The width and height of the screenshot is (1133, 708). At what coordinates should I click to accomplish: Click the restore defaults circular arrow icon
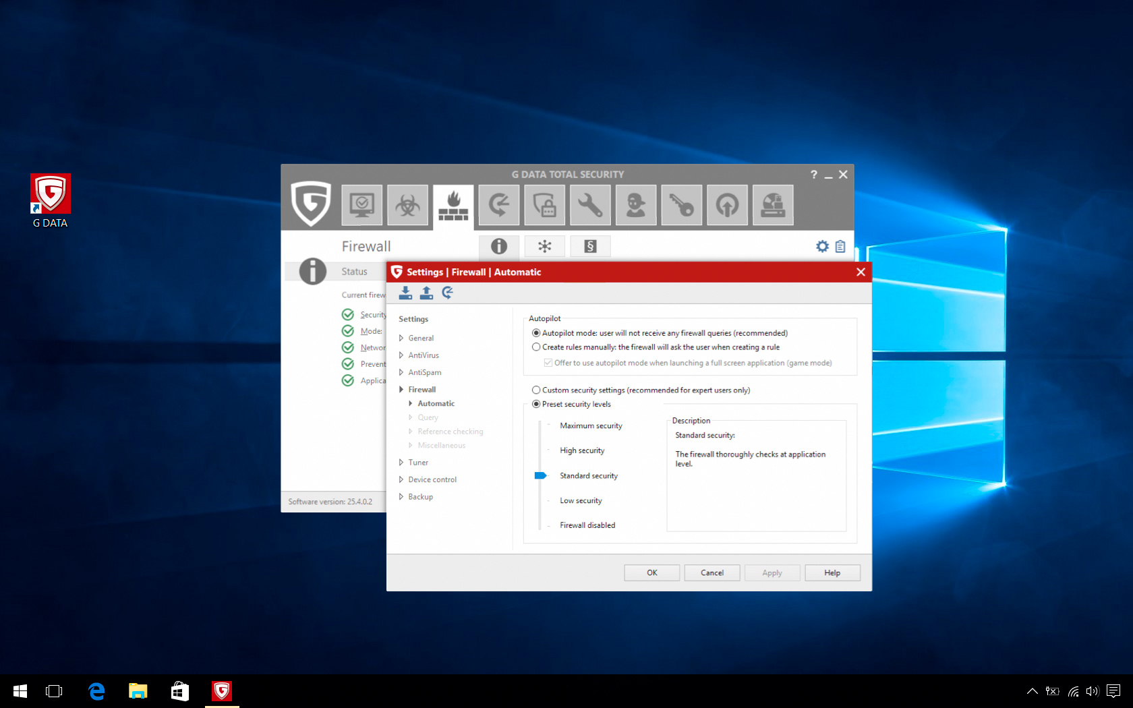(447, 293)
